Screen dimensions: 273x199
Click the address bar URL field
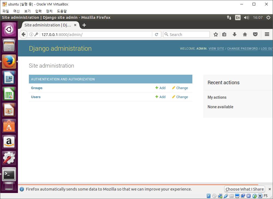pos(96,35)
